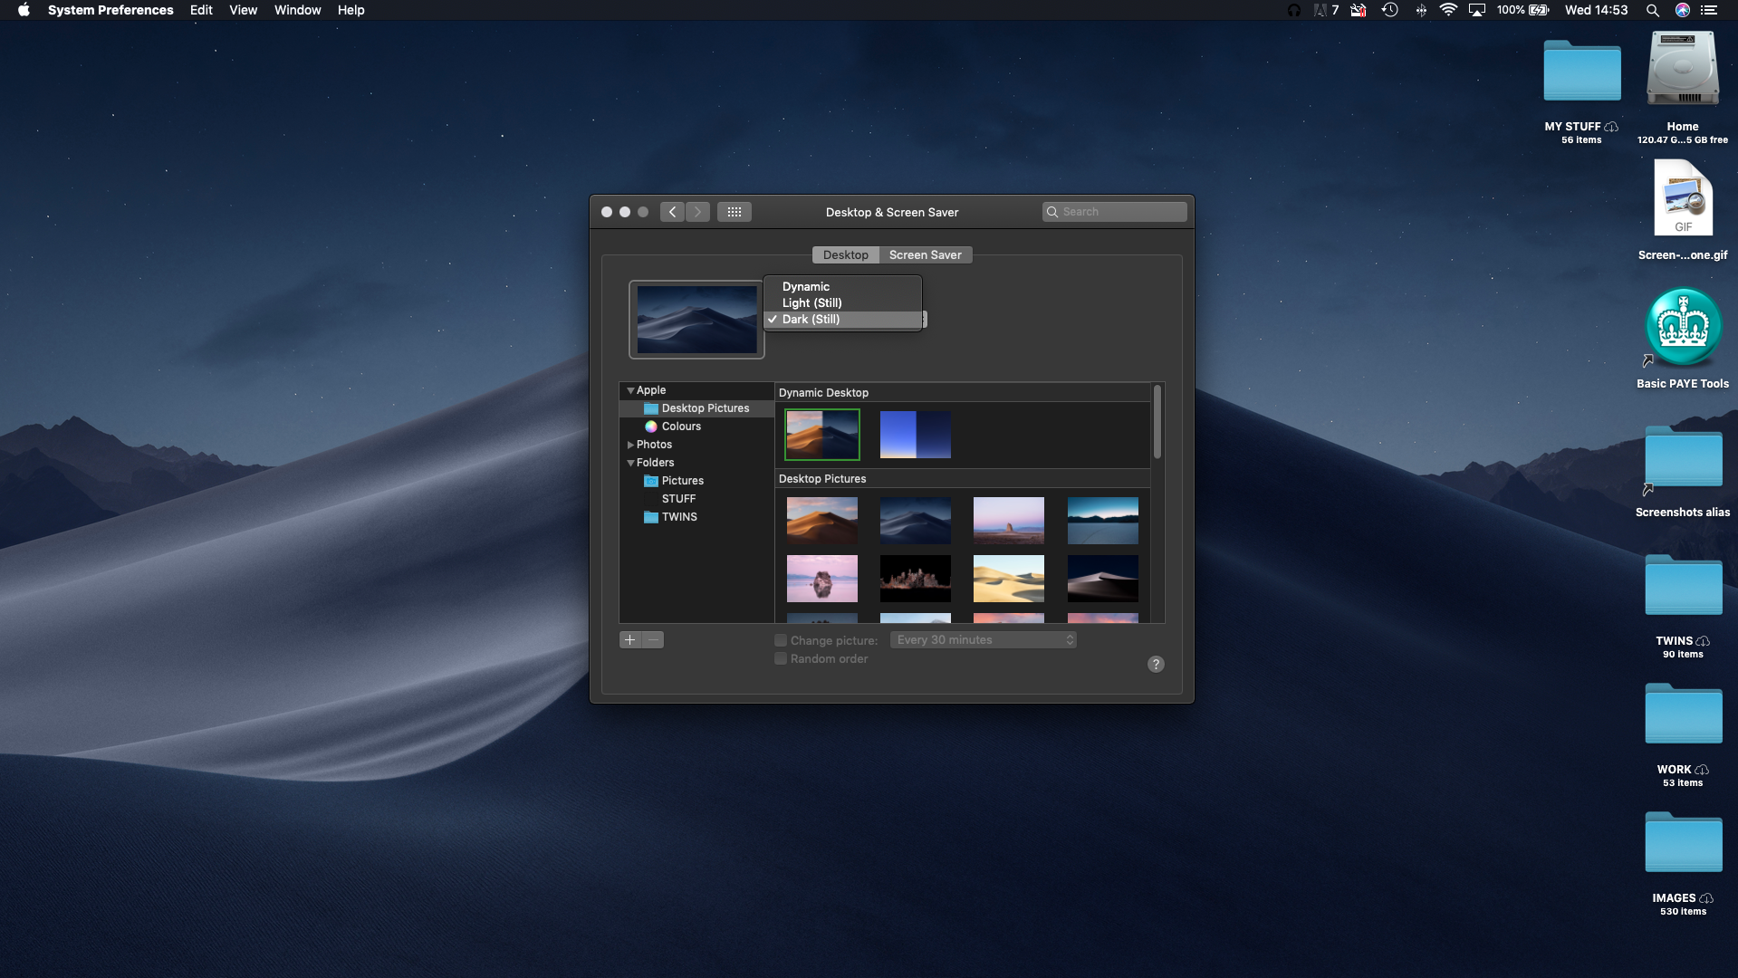Click the Wi-Fi icon in menu bar
1738x978 pixels.
(1447, 10)
